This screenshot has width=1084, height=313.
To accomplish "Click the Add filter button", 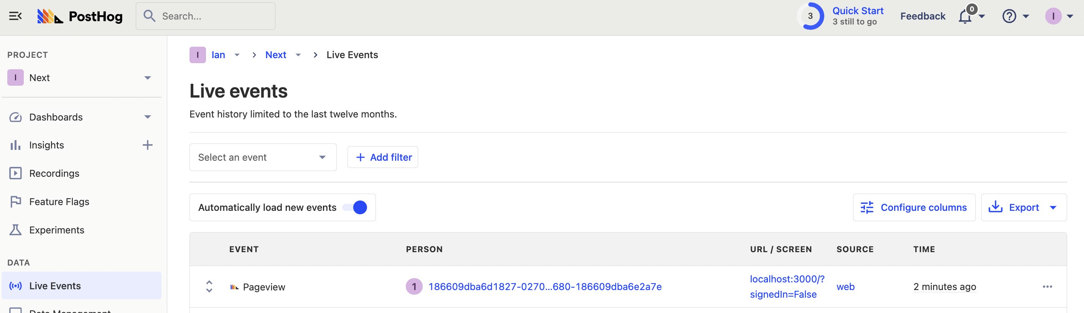I will 382,157.
